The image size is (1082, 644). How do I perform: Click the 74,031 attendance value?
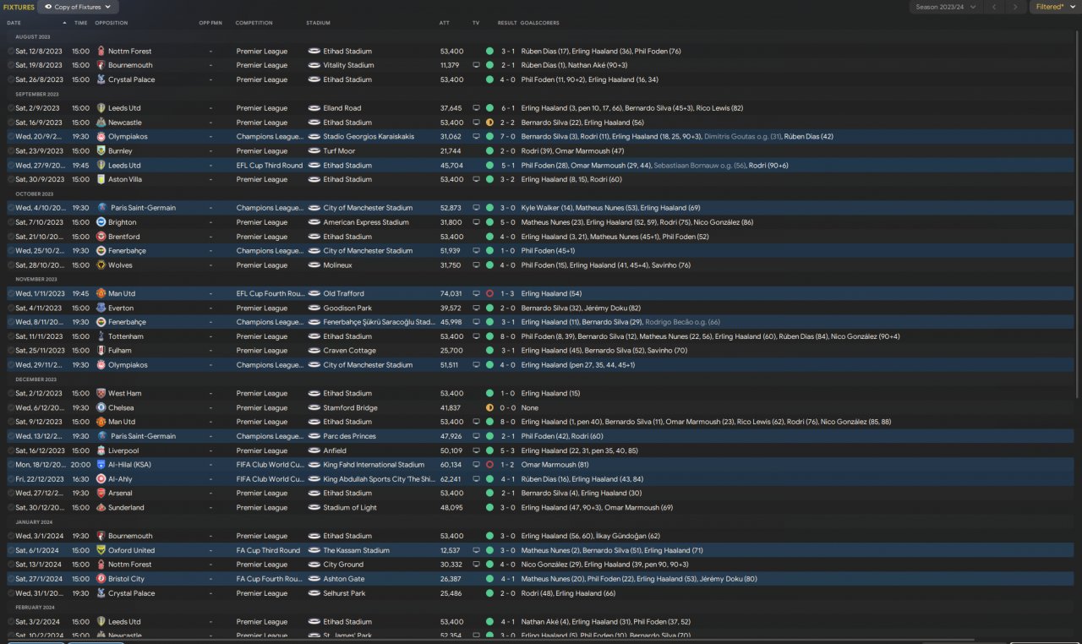click(451, 294)
